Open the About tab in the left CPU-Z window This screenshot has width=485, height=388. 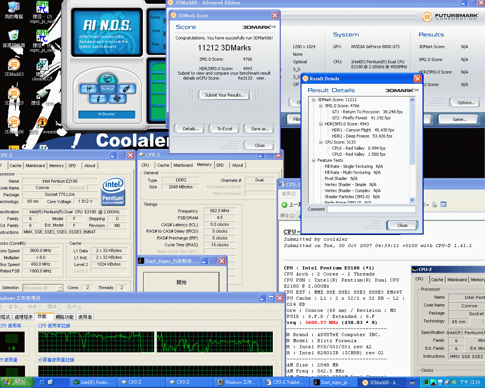click(90, 166)
